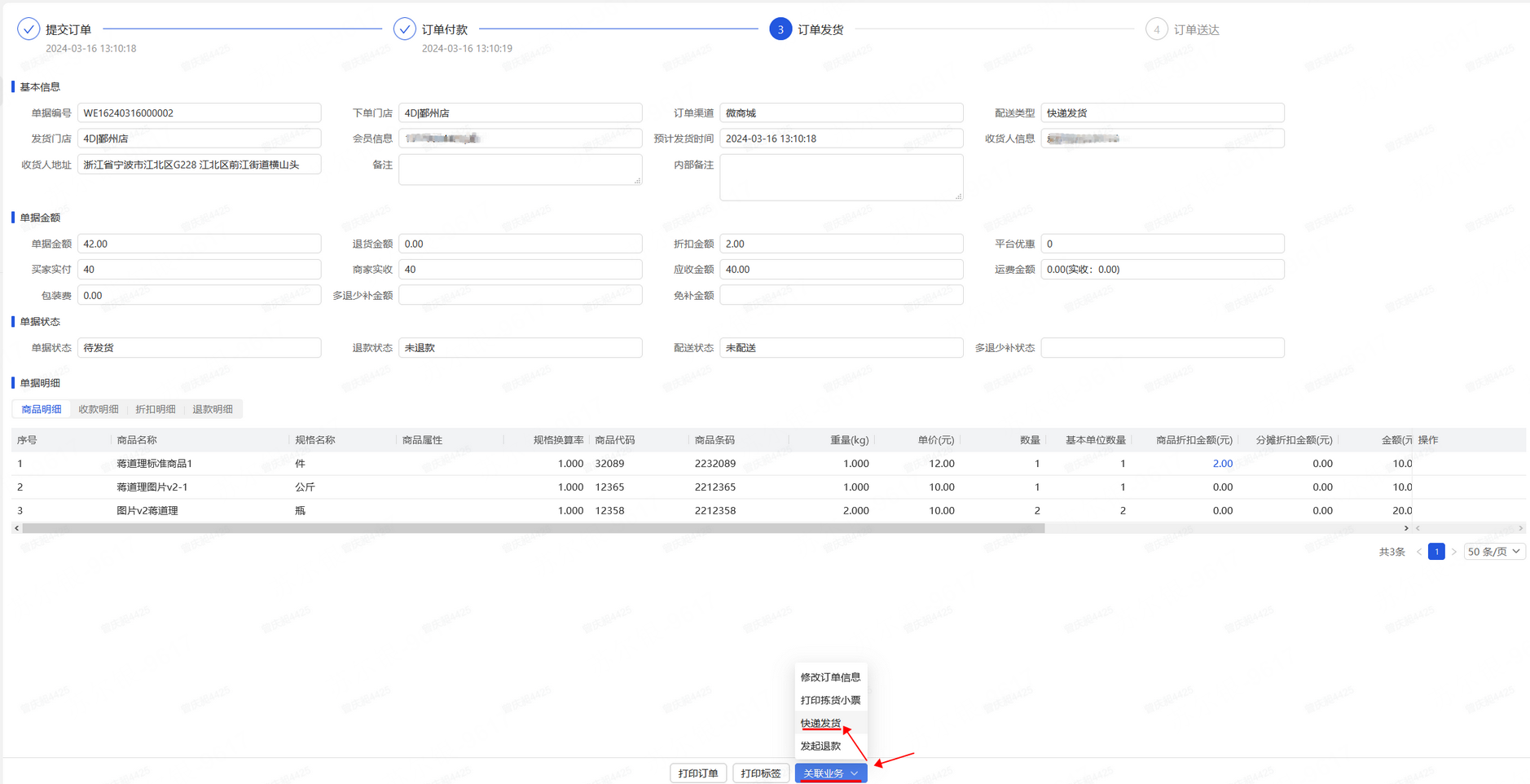Click the 预计发货时间 input field
Viewport: 1530px width, 784px height.
point(842,139)
